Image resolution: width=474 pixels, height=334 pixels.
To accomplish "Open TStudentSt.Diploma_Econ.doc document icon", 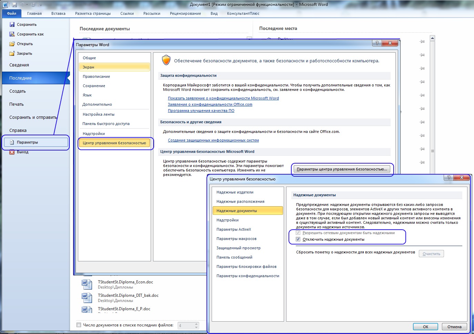I will point(87,284).
